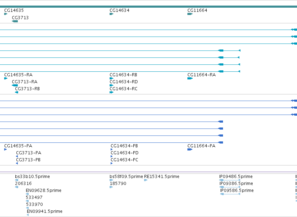Image resolution: width=297 pixels, height=217 pixels.
Task: Select the CG14634-PC protein glyph
Action: 112,163
